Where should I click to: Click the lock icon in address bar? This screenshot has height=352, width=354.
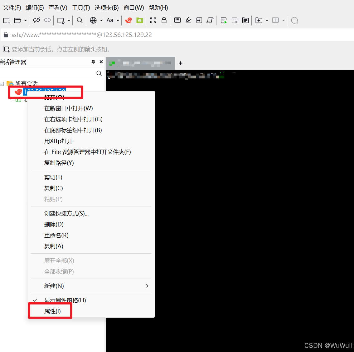click(6, 35)
